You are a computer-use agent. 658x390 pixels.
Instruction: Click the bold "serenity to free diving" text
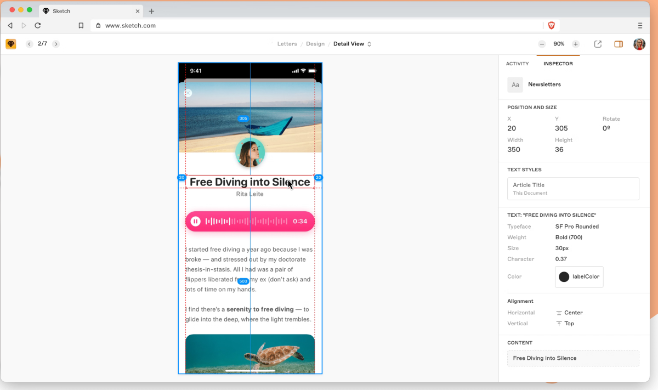[260, 309]
